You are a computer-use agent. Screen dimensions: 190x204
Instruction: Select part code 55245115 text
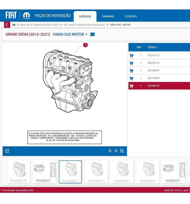[153, 63]
